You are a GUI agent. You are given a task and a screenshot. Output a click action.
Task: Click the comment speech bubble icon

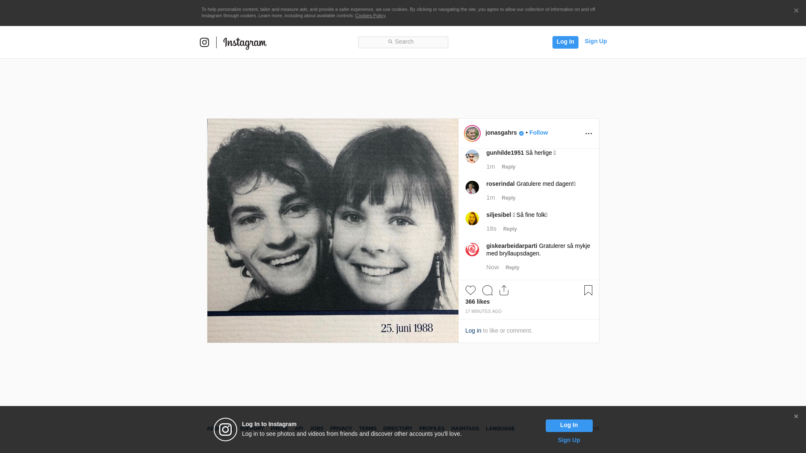(487, 290)
